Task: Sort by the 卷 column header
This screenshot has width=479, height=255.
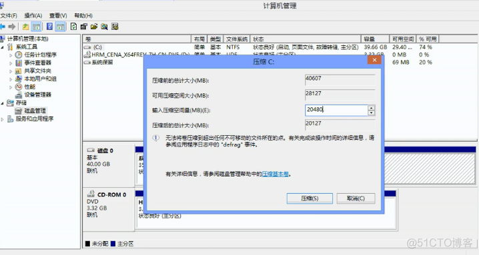Action: (137, 39)
